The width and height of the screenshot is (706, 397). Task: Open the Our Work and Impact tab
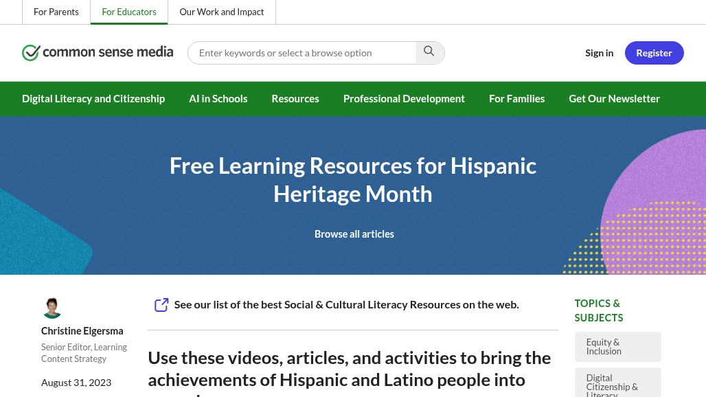(x=222, y=12)
